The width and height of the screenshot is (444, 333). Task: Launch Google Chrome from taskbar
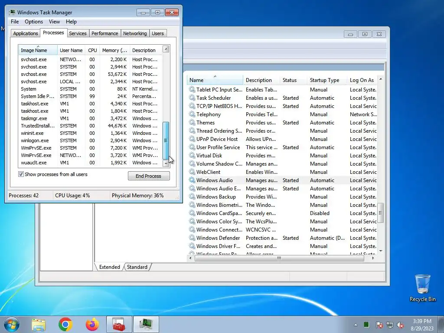(65, 324)
